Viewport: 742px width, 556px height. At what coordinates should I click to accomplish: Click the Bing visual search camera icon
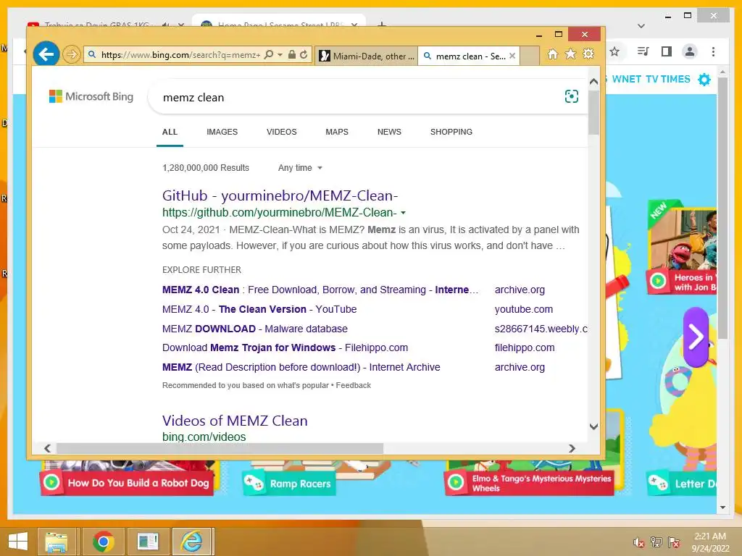point(571,96)
